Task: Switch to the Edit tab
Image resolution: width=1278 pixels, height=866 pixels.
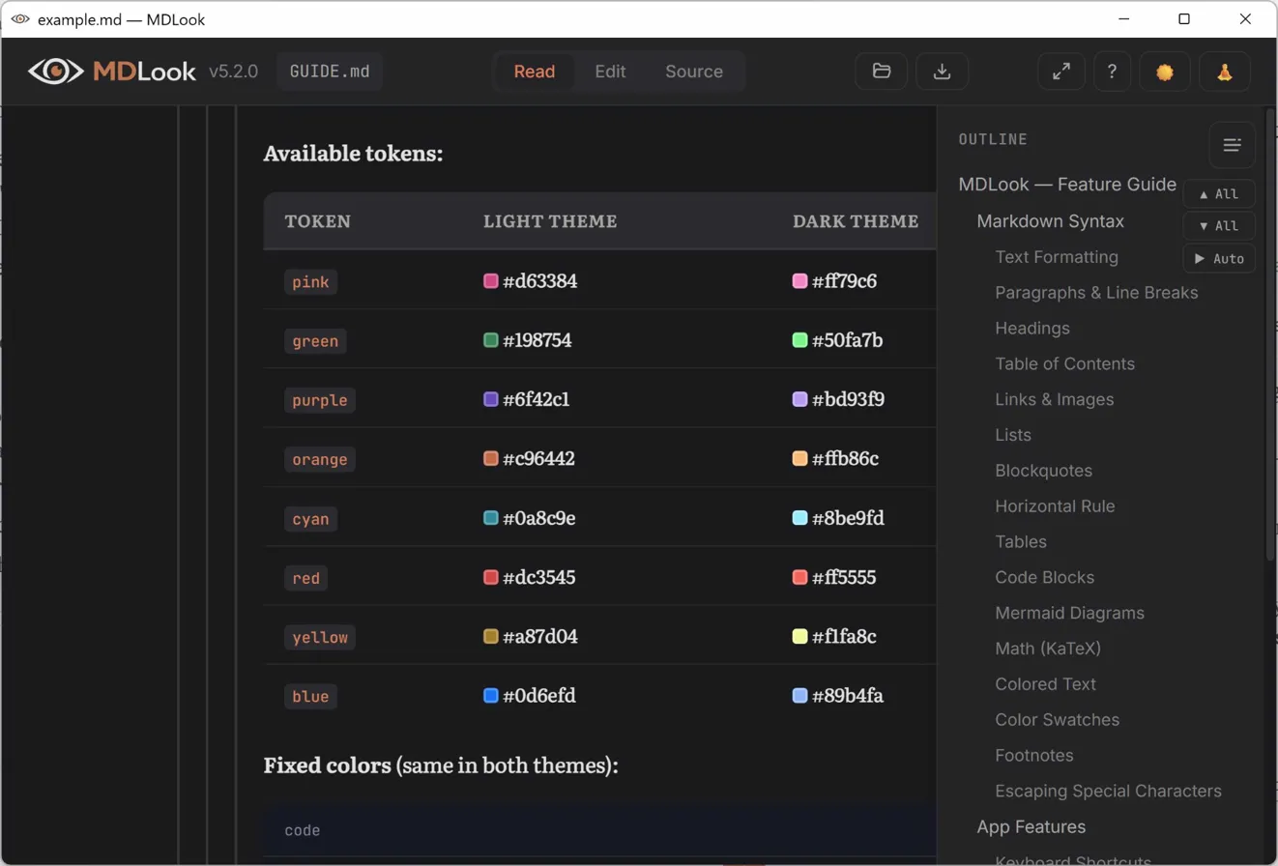Action: 610,72
